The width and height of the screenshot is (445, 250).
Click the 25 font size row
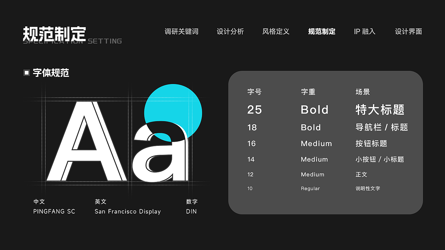click(254, 110)
